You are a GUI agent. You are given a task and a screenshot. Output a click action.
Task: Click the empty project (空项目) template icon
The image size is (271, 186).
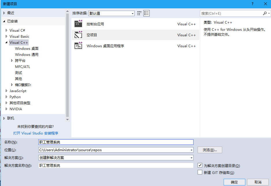tap(78, 35)
